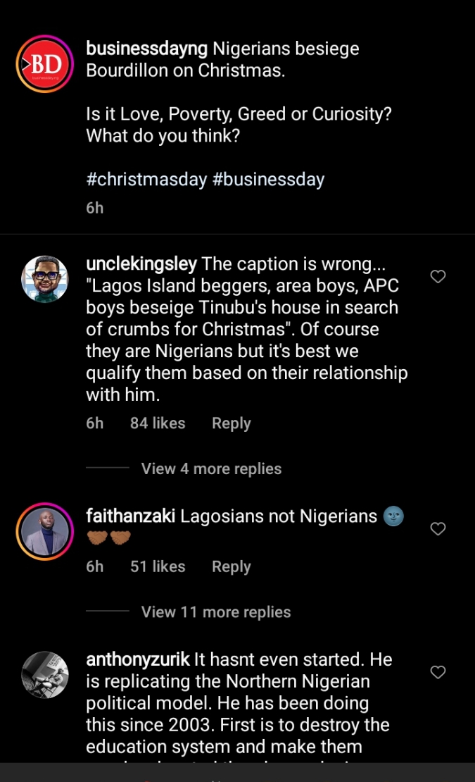The image size is (475, 782).
Task: Tap faithanzaki's profile photo
Action: click(45, 530)
